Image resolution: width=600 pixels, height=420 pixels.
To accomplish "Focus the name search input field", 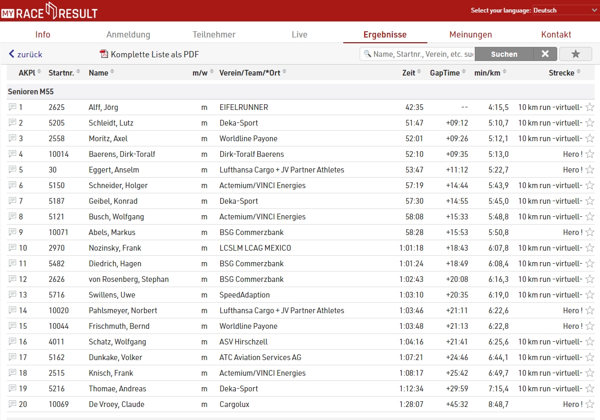I will click(x=417, y=54).
